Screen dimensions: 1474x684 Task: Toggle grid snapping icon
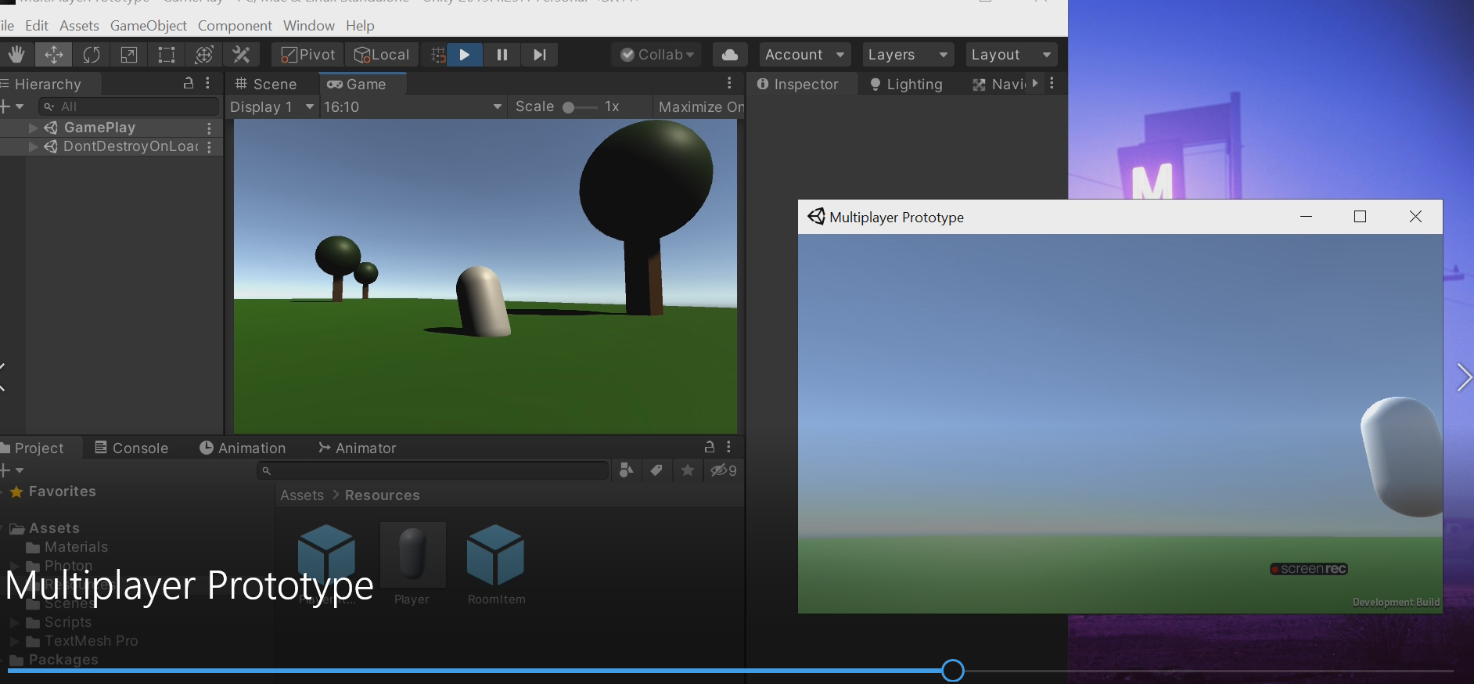pos(438,55)
